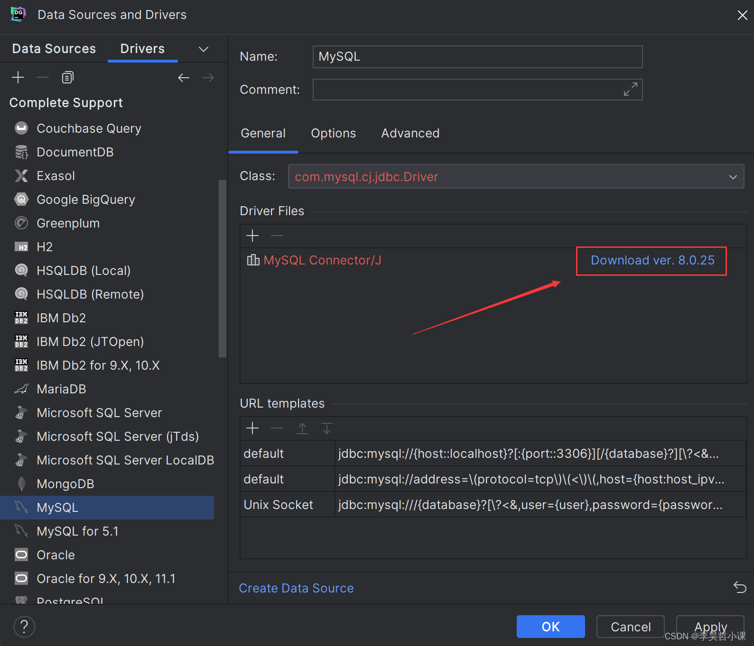
Task: Open the General tab
Action: [263, 133]
